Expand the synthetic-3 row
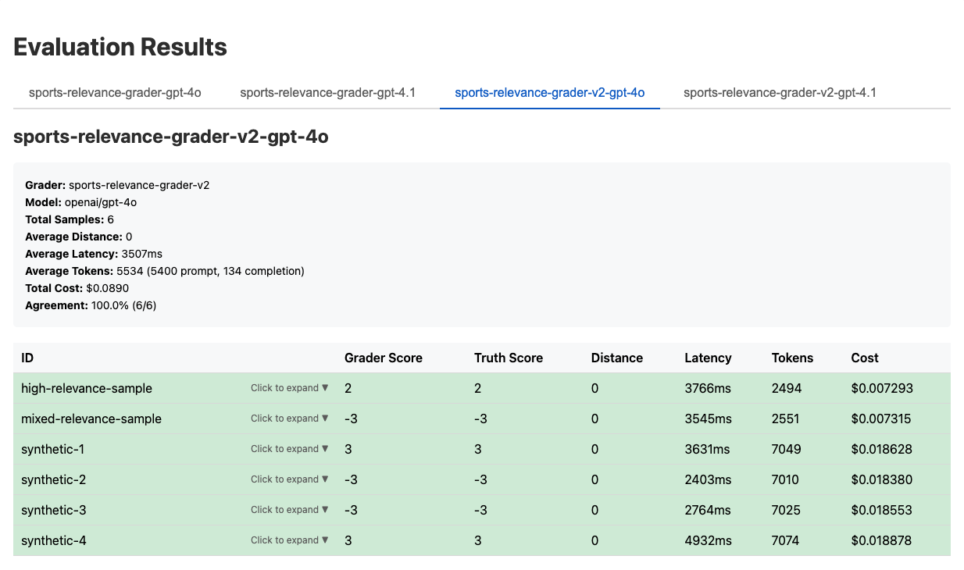Viewport: 964px width, 570px height. 289,510
